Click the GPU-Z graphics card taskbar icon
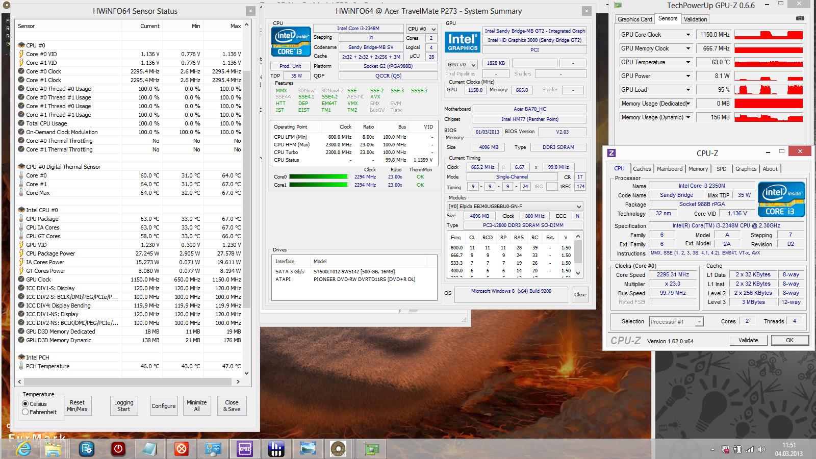Viewport: 816px width, 459px height. click(371, 449)
